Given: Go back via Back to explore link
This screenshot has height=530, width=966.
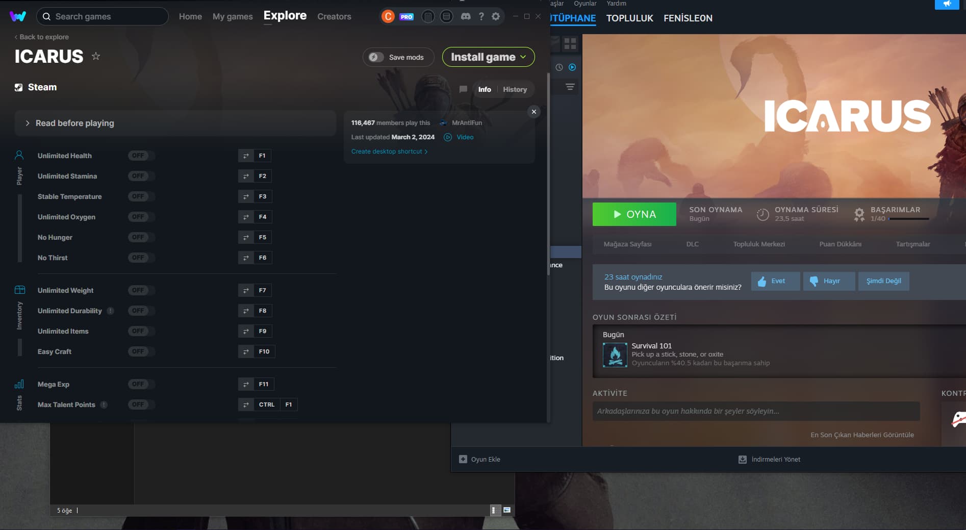Looking at the screenshot, I should click(42, 37).
